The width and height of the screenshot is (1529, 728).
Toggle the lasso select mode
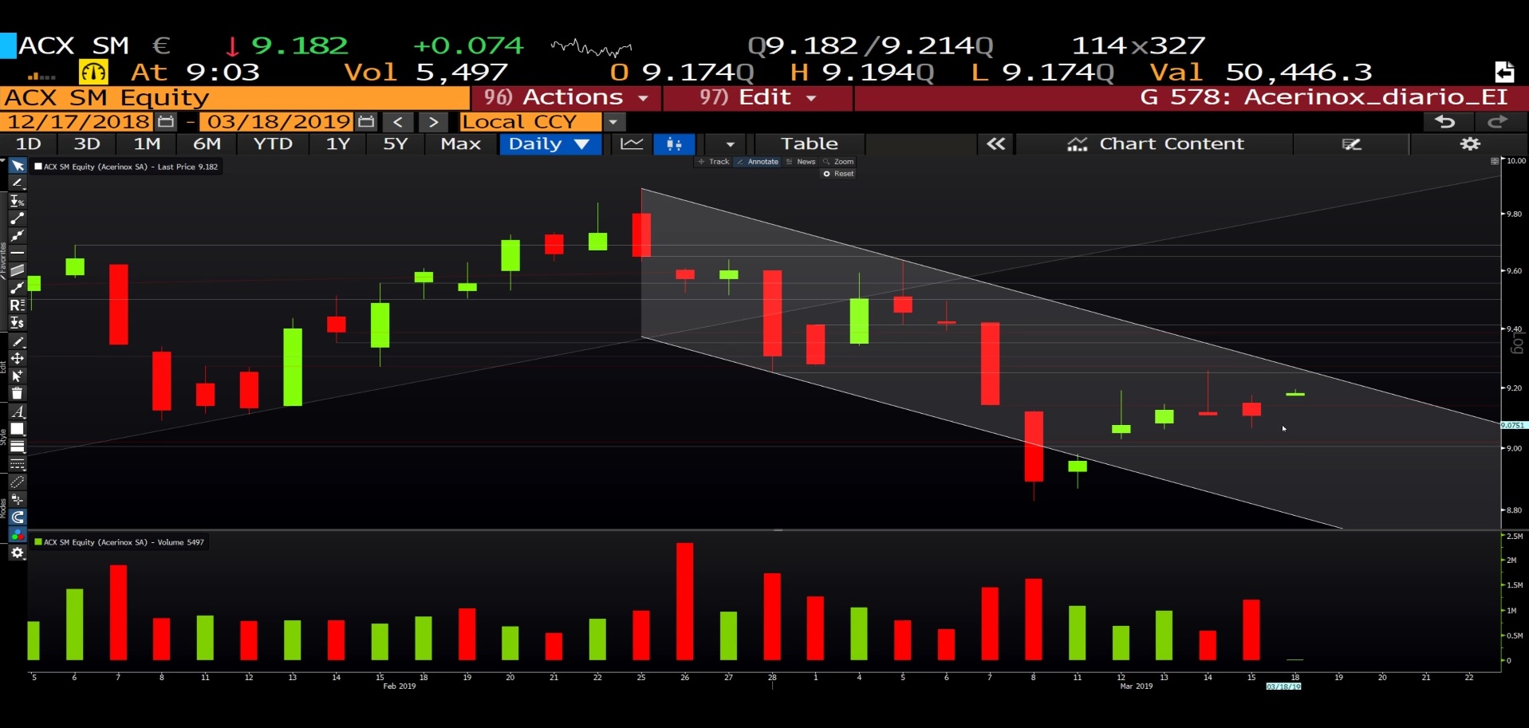point(17,482)
